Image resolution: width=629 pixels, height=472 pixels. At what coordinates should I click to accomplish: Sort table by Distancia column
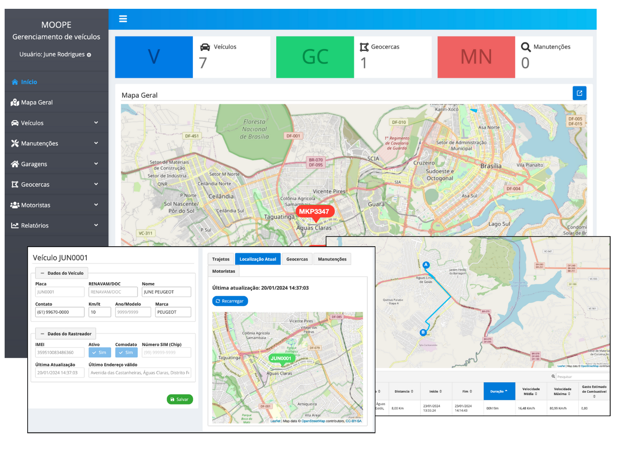point(404,391)
